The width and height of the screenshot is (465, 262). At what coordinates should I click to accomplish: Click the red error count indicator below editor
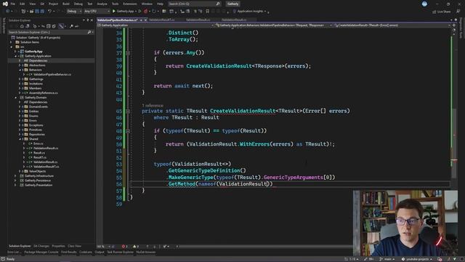click(124, 246)
